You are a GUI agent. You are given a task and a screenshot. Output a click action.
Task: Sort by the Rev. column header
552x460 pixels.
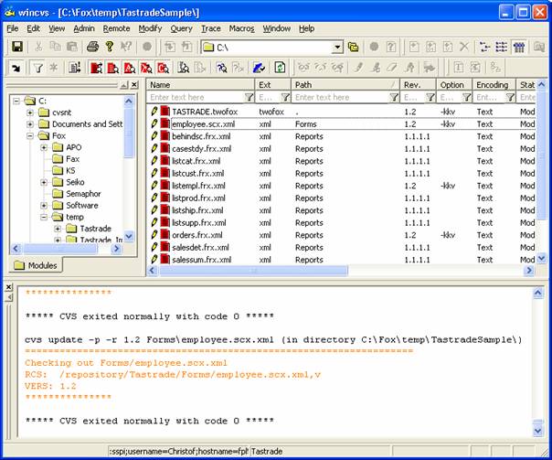point(412,84)
